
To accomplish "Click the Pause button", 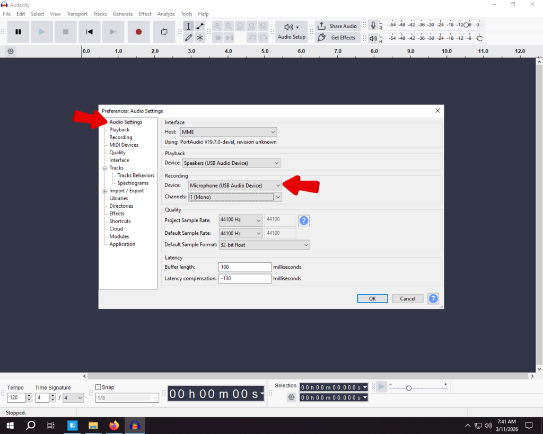I will point(18,32).
